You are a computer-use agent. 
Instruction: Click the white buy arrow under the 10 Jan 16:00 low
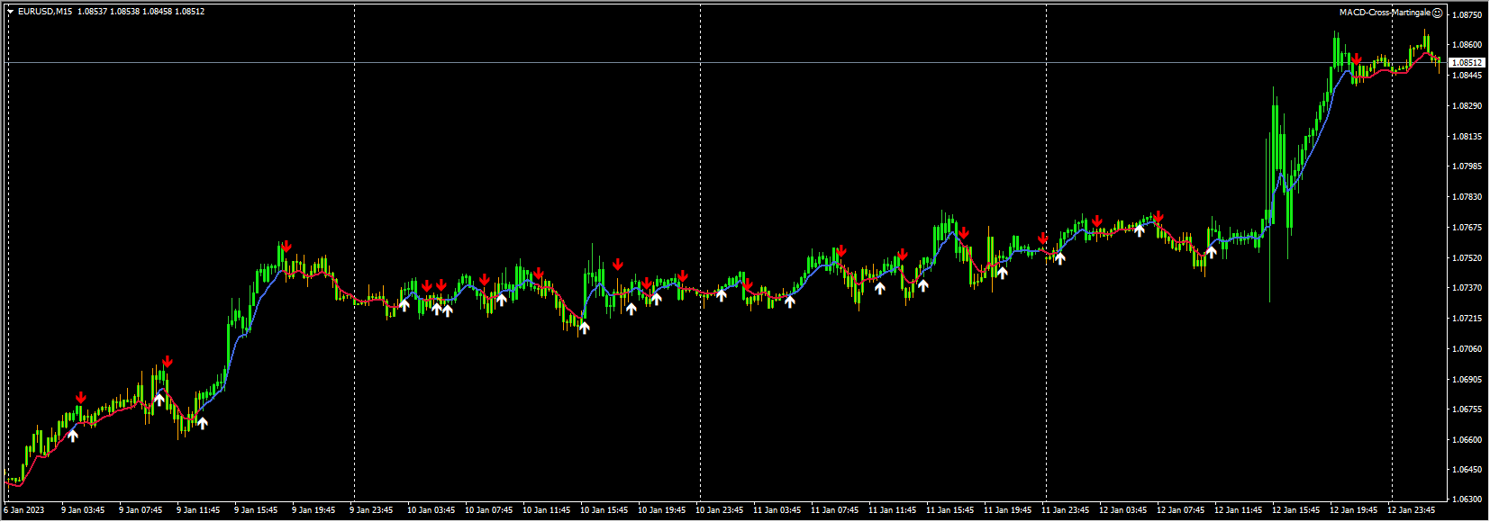click(x=585, y=328)
